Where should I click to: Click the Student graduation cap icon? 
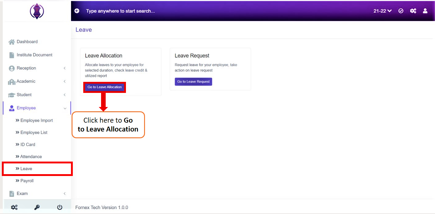click(12, 95)
